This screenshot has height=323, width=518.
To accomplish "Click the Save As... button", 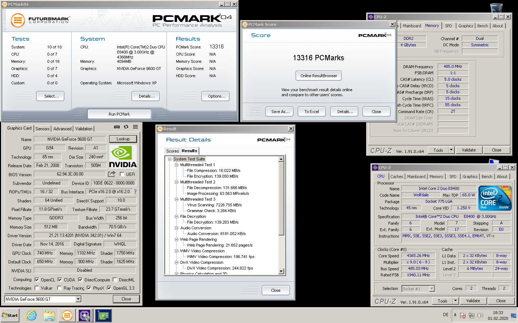I will pos(280,112).
